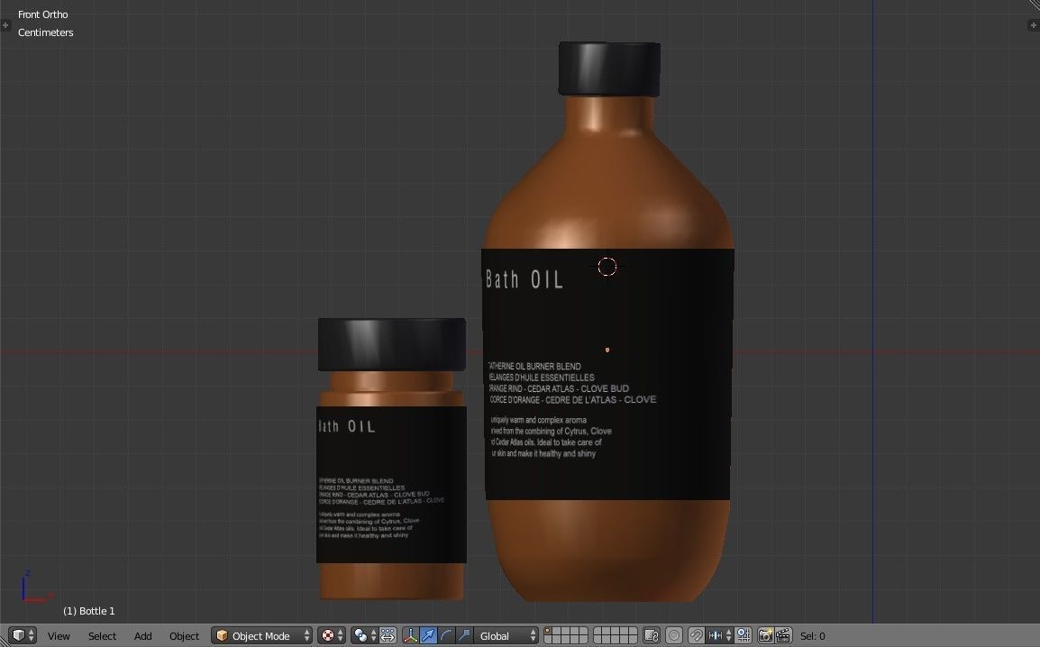
Task: Click the large bottle's black cap
Action: coord(609,69)
